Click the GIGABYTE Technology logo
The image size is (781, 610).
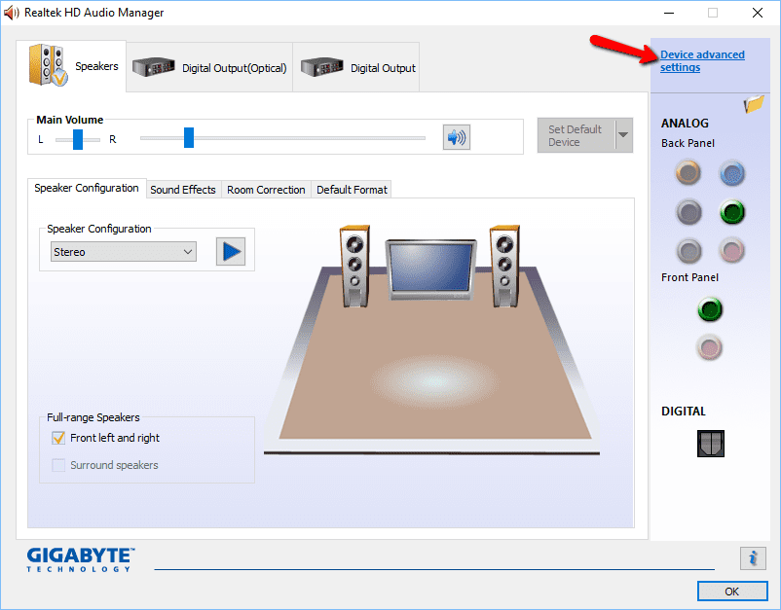pos(81,559)
